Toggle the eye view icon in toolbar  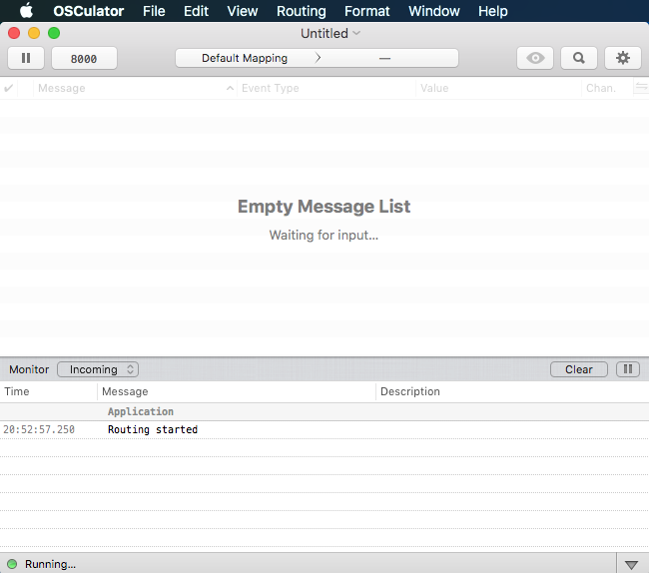[535, 58]
